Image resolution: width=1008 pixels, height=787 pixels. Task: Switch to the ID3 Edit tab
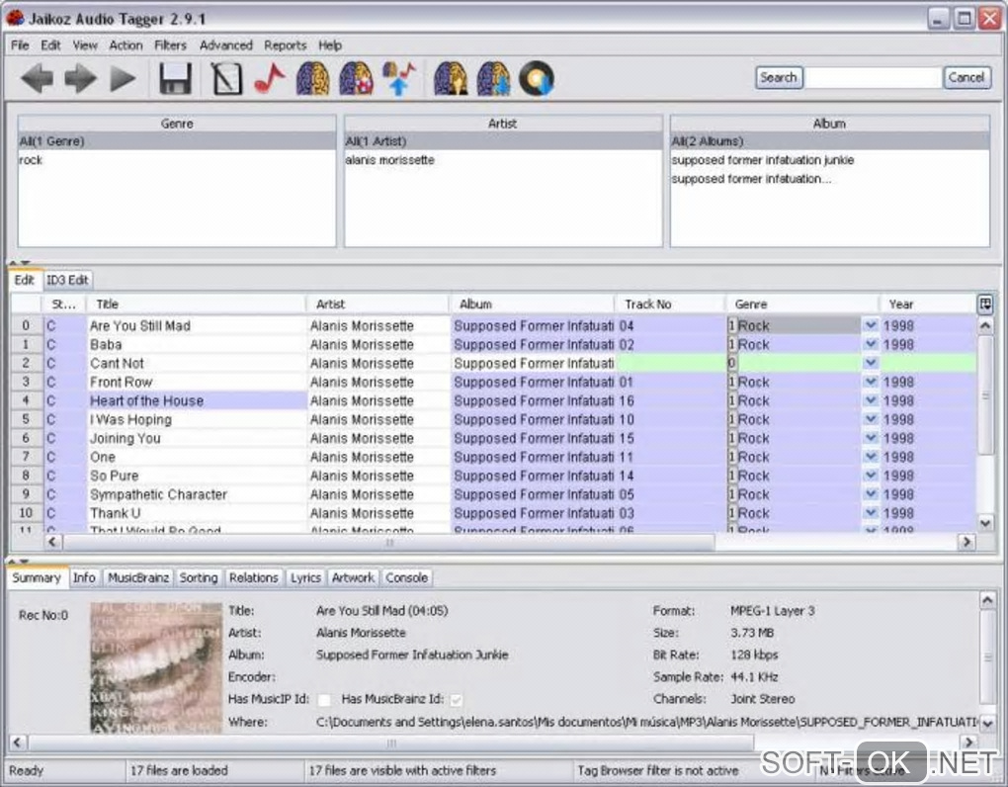[67, 280]
